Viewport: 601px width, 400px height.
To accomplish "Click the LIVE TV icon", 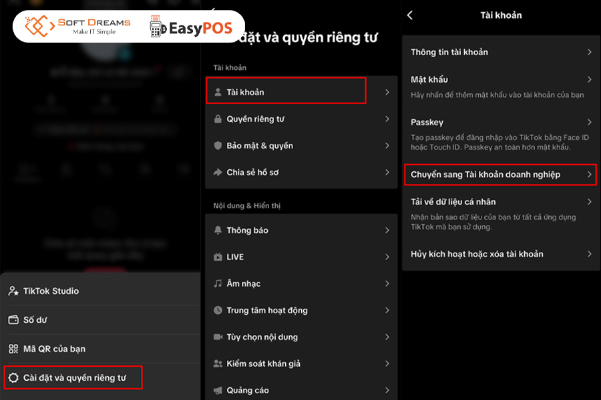I will [x=218, y=257].
